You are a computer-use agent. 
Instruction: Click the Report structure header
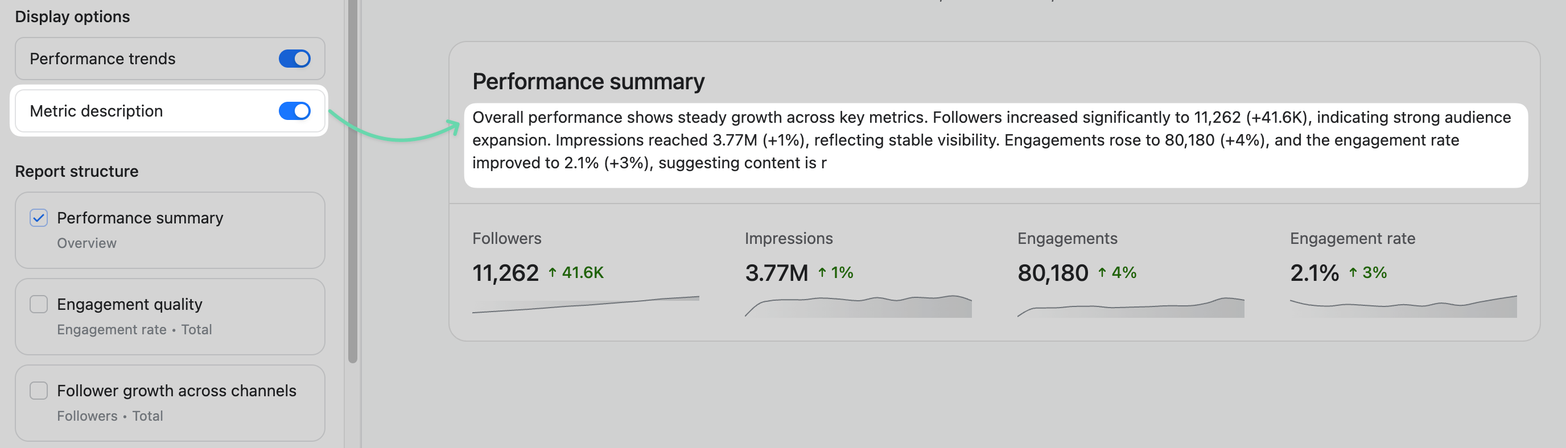point(77,171)
